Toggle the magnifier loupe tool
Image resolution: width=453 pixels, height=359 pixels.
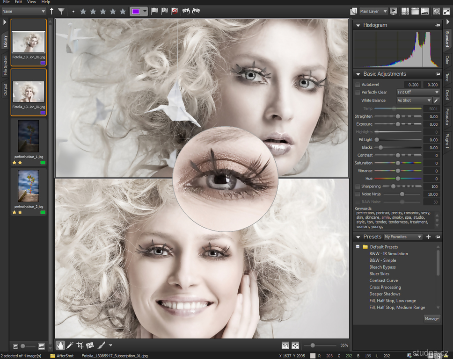[436, 11]
